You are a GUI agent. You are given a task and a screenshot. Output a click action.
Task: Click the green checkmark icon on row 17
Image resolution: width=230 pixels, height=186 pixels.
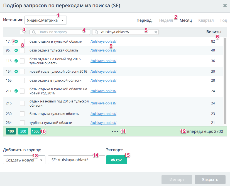[x=16, y=41]
